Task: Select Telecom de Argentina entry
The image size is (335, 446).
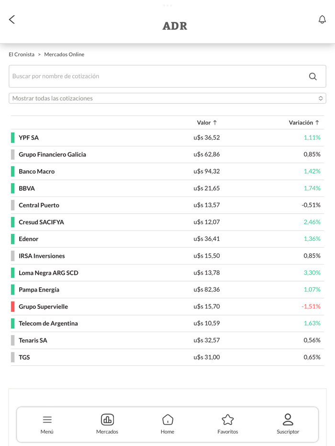Action: (48, 324)
